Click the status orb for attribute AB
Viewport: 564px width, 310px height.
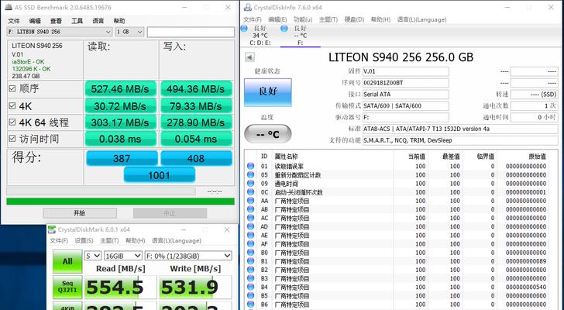coord(251,209)
